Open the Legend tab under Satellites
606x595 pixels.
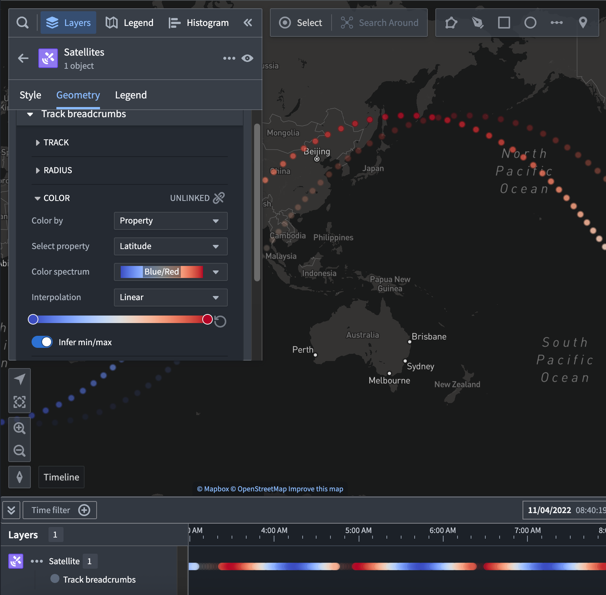(131, 95)
